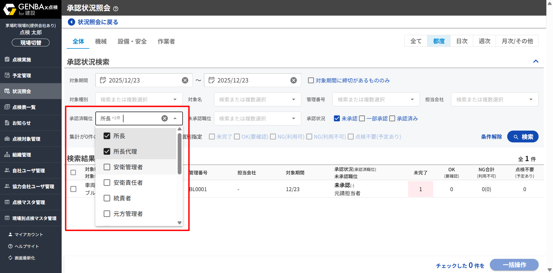Uncheck the 所長代理 option in dropdown
The height and width of the screenshot is (273, 553).
[x=107, y=151]
